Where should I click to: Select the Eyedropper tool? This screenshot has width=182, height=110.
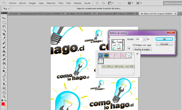pyautogui.click(x=4, y=38)
